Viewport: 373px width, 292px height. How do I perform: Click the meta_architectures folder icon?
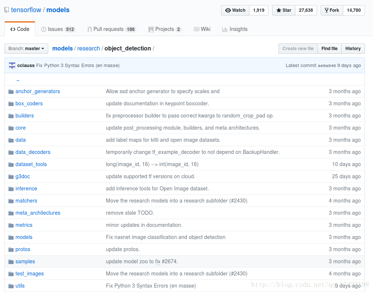point(11,213)
